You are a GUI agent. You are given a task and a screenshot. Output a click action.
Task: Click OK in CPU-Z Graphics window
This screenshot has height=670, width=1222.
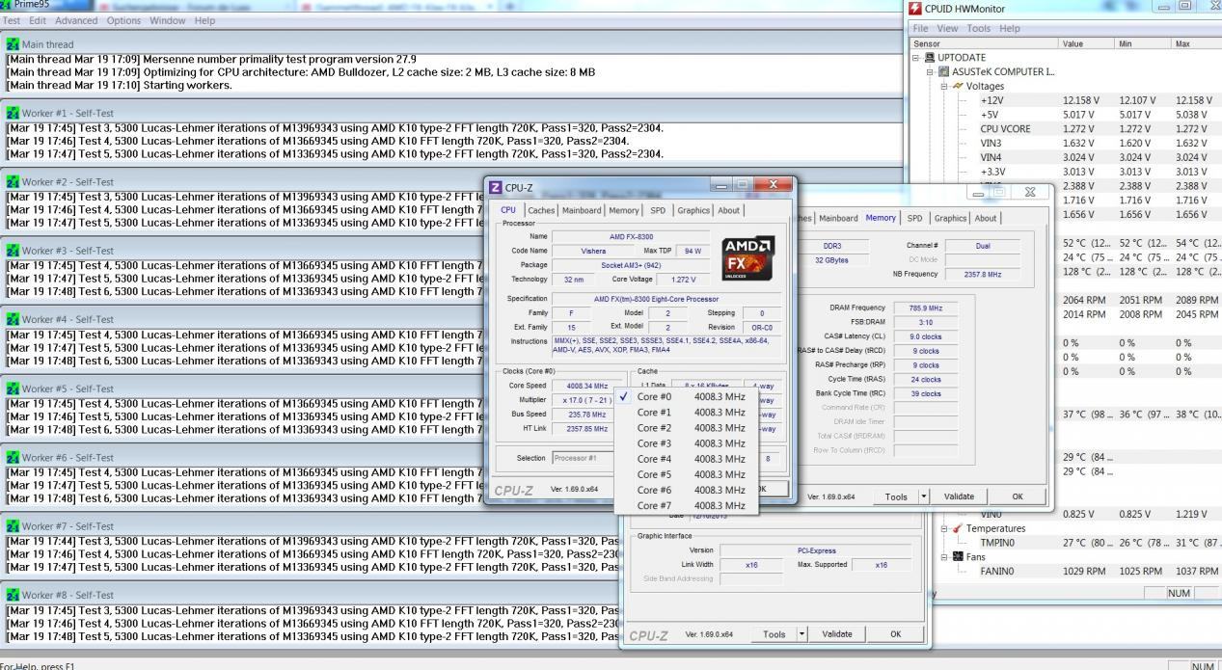pos(895,634)
